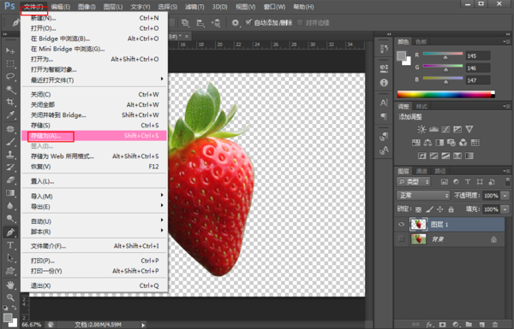The image size is (514, 329).
Task: Click the B value field 147
Action: 478,80
